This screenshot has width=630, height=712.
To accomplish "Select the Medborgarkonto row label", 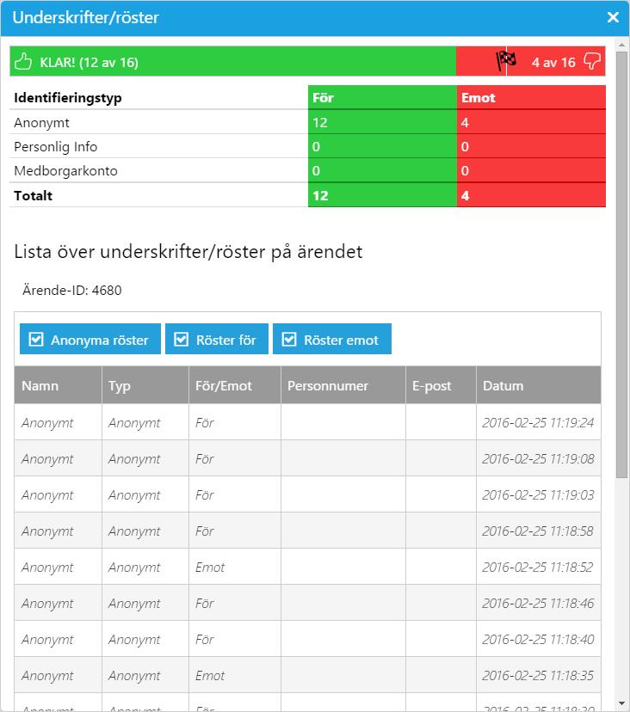I will coord(66,171).
